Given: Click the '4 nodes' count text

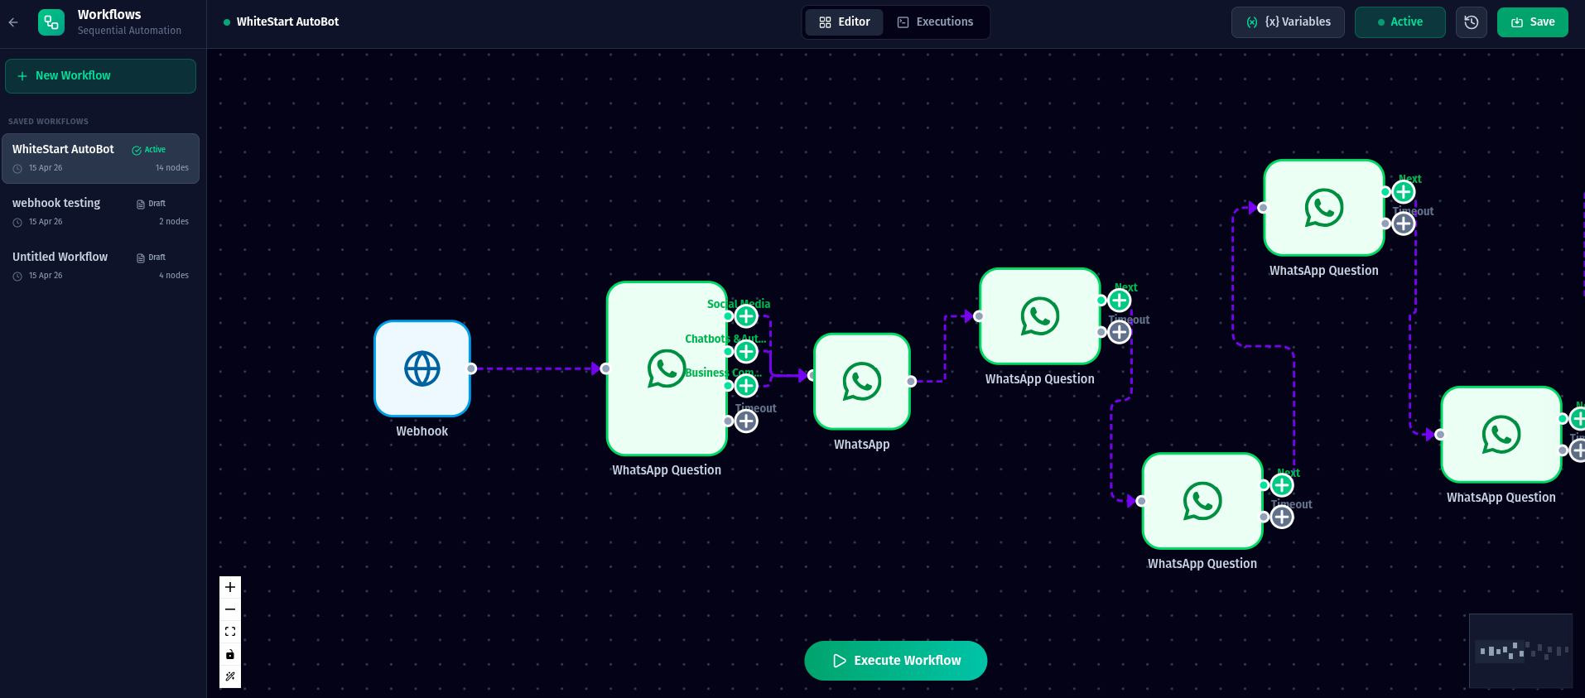Looking at the screenshot, I should pos(174,276).
